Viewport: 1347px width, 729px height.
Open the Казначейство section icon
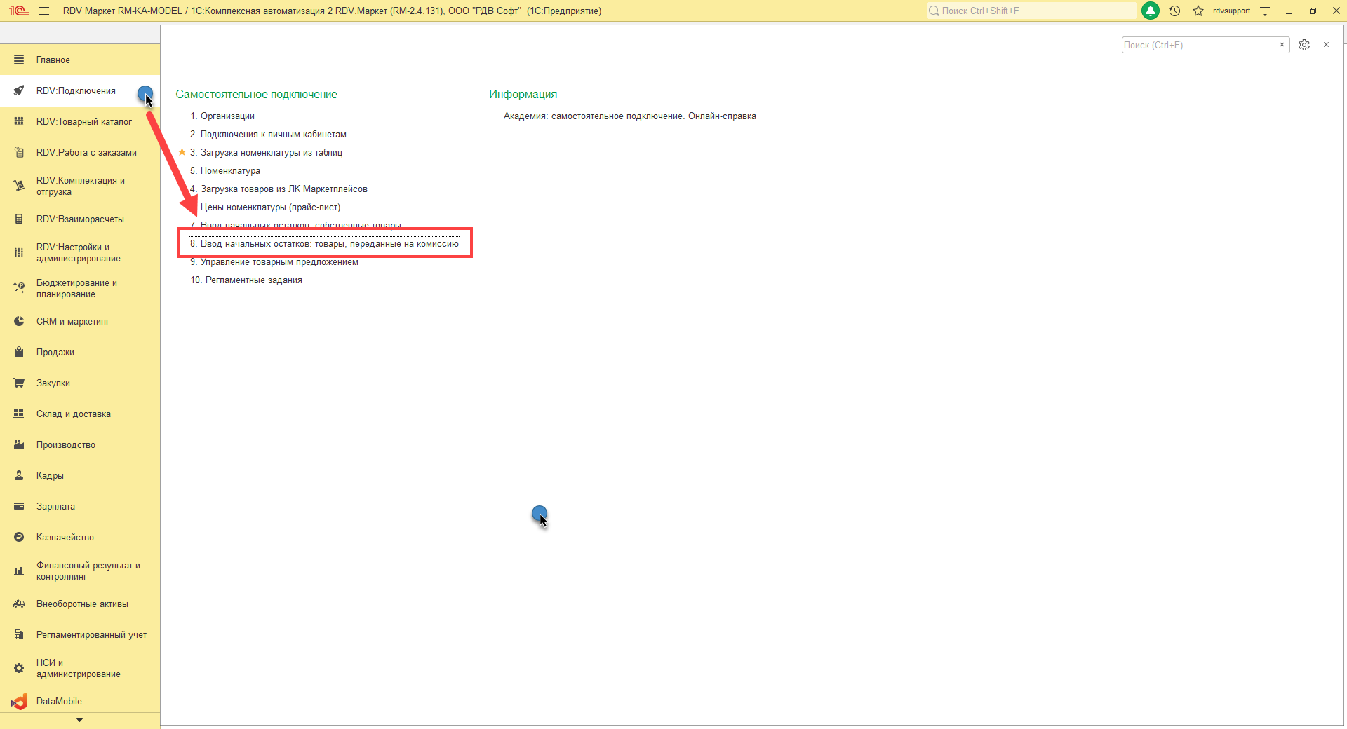tap(19, 537)
